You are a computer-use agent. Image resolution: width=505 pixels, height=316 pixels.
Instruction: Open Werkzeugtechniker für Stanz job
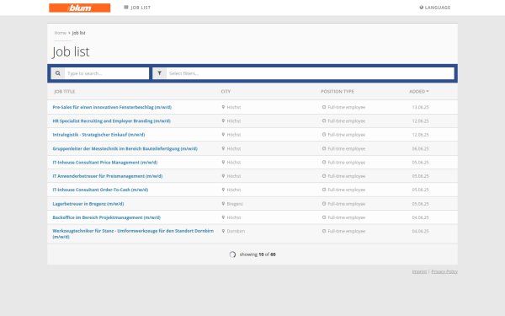pyautogui.click(x=133, y=233)
